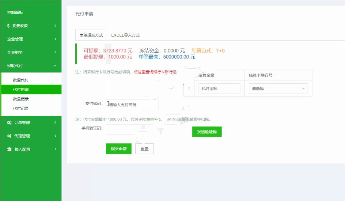Expand the 我要收款 sidebar menu chevron
Viewport: 345px width, 201px height.
coord(55,26)
